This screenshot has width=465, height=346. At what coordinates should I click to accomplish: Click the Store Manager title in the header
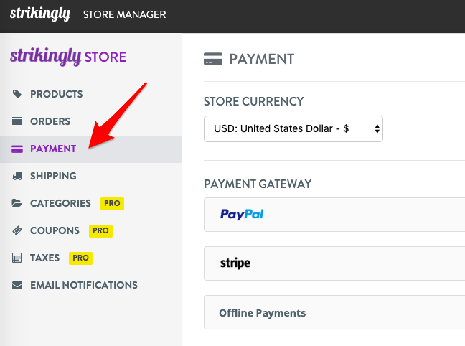coord(125,14)
